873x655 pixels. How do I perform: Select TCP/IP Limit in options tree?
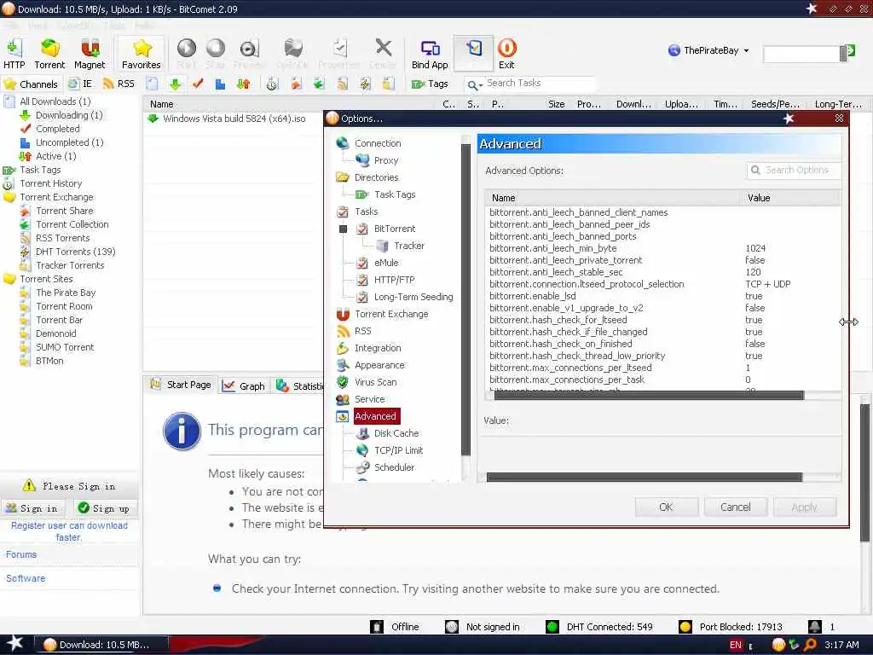point(398,450)
